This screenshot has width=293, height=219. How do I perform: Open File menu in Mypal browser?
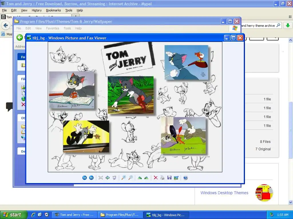pyautogui.click(x=4, y=10)
